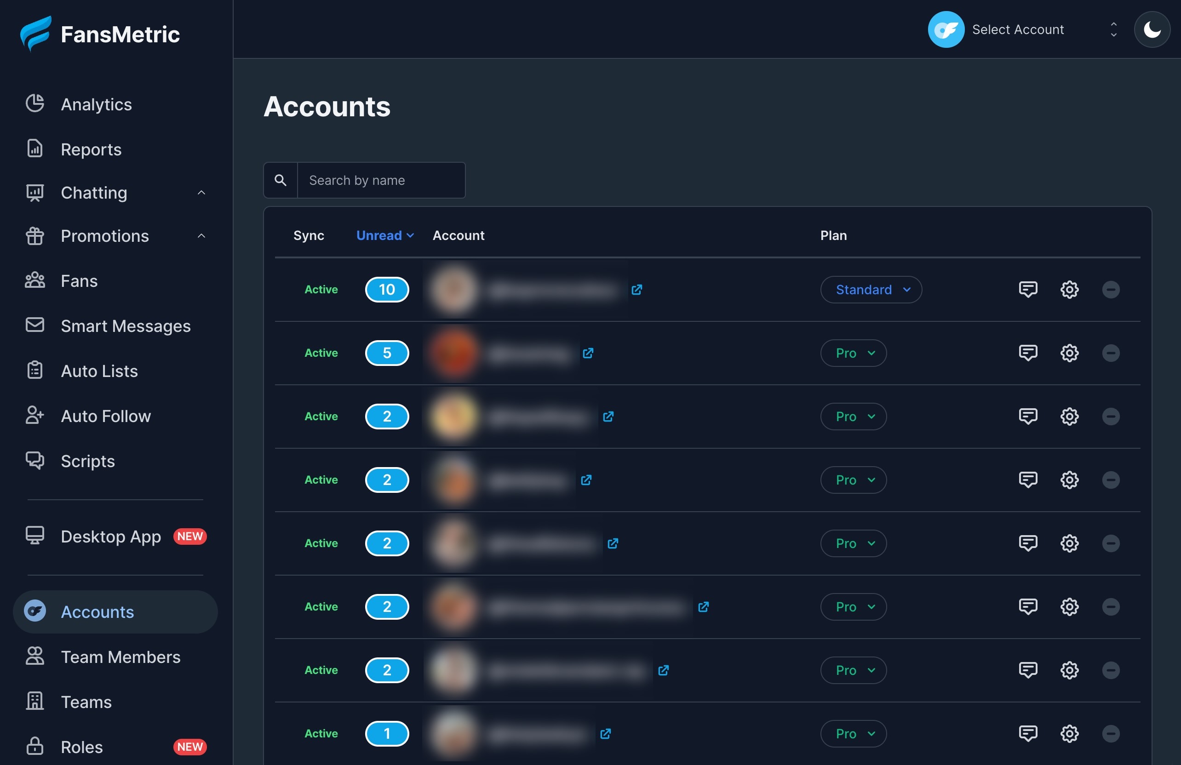Open settings gear in the 1-unread row
The width and height of the screenshot is (1181, 765).
click(1069, 733)
